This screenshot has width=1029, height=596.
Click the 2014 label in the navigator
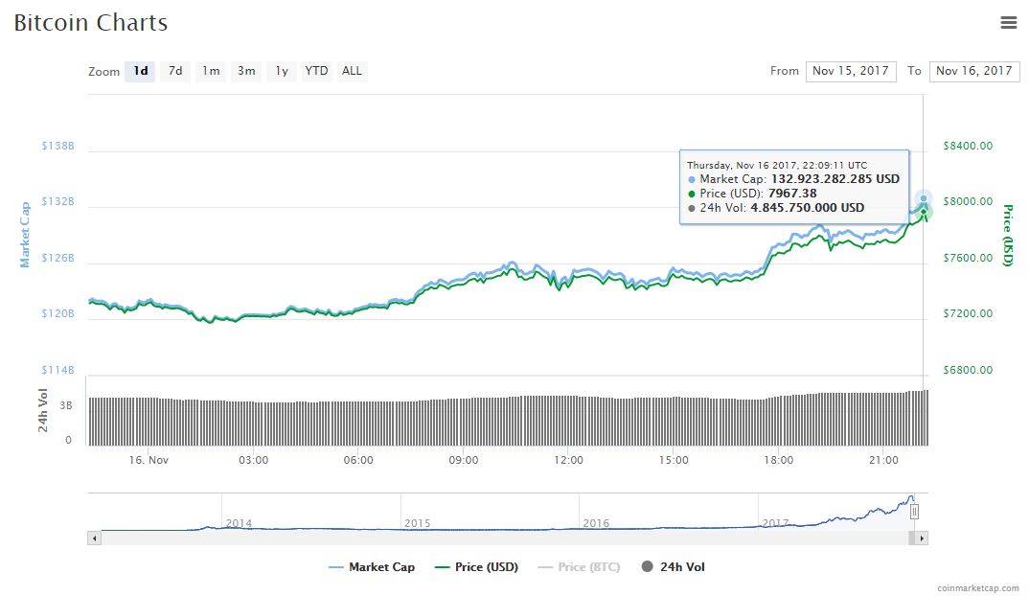pyautogui.click(x=239, y=523)
